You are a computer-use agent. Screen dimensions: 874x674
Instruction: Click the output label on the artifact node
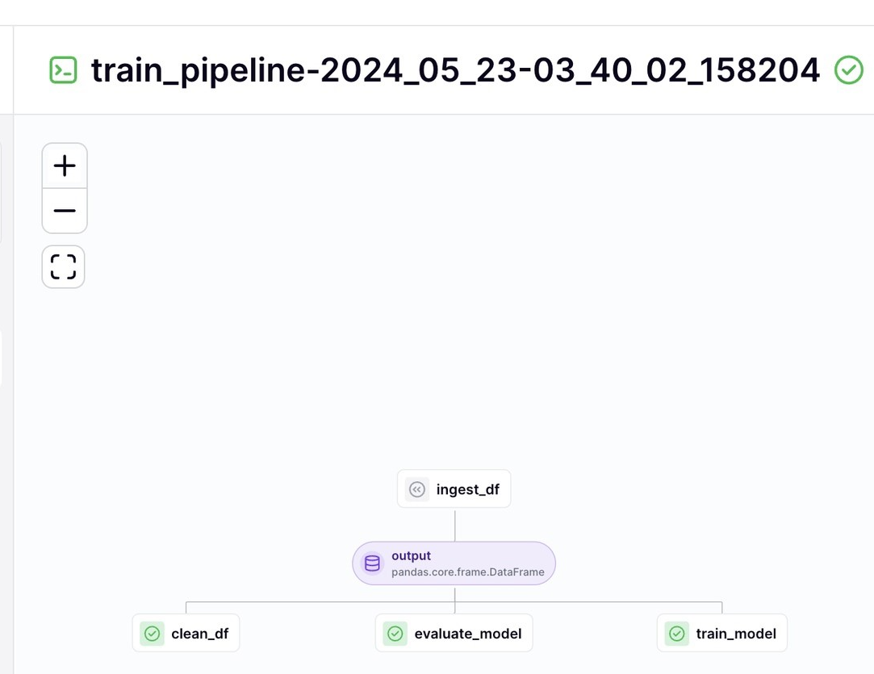[411, 556]
